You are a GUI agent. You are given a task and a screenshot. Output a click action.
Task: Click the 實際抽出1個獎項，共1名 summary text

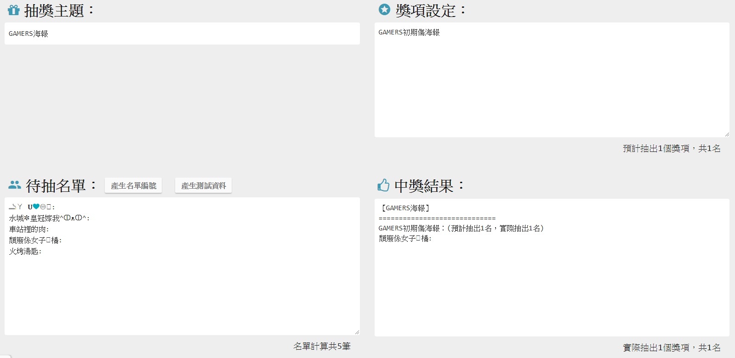point(672,347)
